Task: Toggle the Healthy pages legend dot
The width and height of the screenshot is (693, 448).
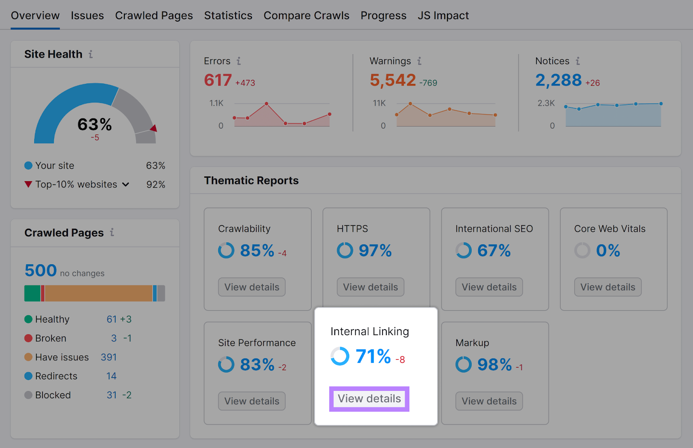Action: [x=28, y=319]
